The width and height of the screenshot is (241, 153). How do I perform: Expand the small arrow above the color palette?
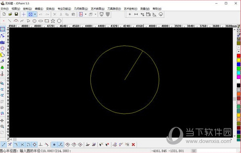tap(239, 51)
